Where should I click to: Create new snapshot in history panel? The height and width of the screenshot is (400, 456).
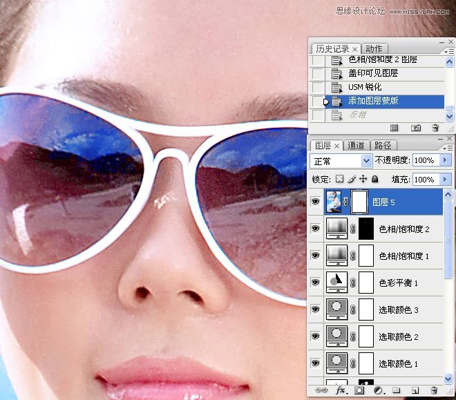pos(416,128)
